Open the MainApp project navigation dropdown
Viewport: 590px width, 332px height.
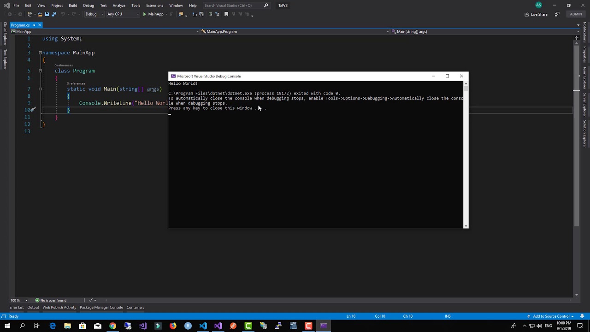(105, 31)
